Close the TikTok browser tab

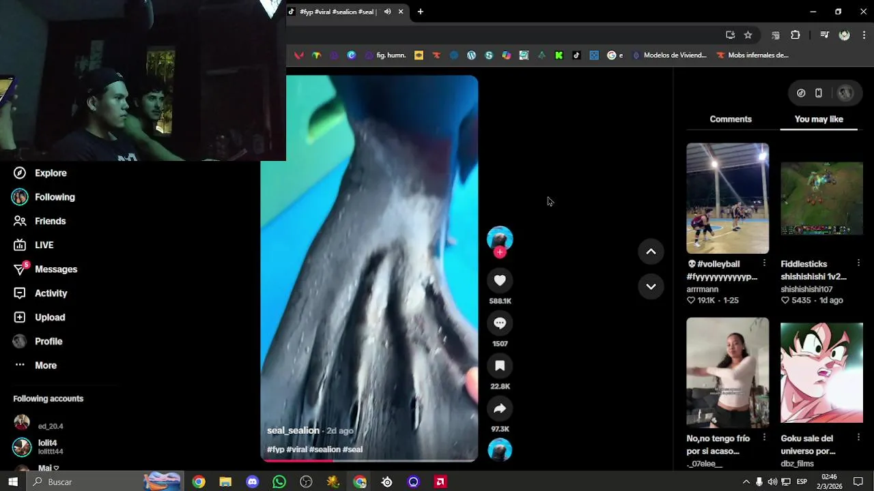click(x=401, y=12)
